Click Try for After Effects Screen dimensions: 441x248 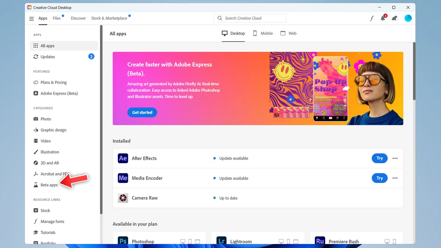click(380, 158)
